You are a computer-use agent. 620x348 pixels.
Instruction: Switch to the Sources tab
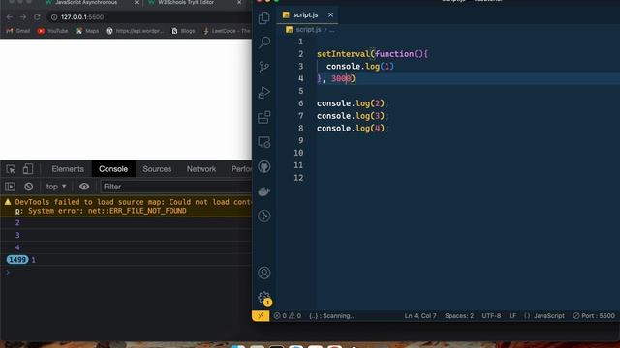(x=157, y=169)
